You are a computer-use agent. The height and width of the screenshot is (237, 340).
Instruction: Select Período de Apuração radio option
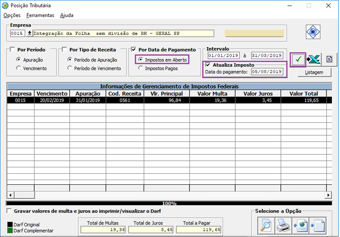pos(70,59)
